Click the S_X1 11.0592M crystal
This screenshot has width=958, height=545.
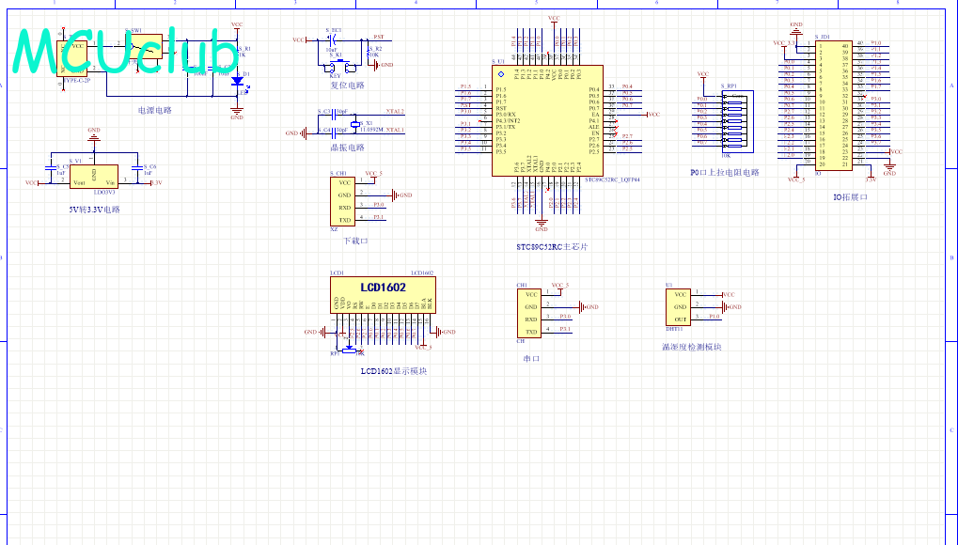tap(355, 124)
